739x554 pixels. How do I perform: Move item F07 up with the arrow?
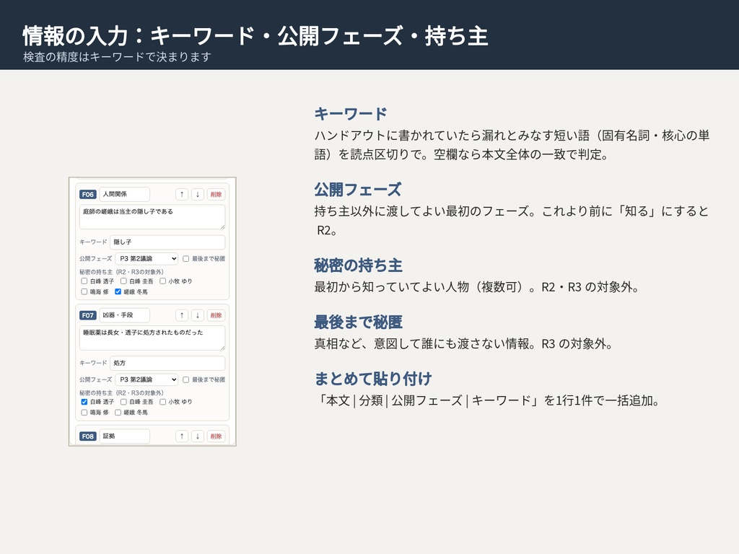click(x=182, y=315)
